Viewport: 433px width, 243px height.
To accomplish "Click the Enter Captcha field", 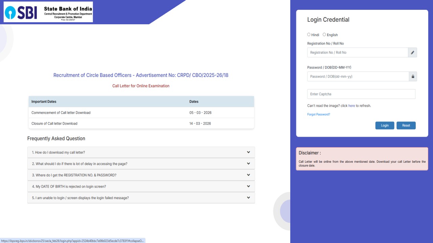I will tap(361, 94).
